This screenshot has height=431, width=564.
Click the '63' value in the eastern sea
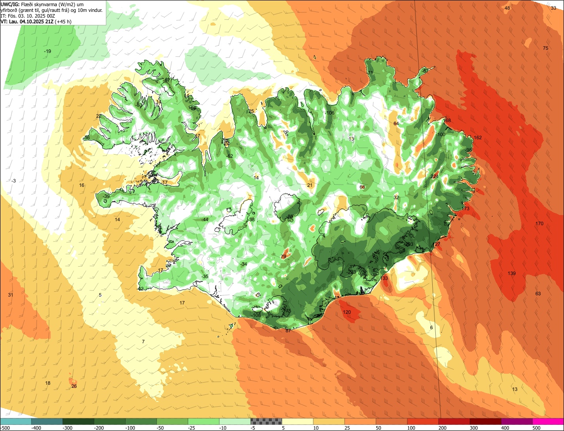click(538, 294)
